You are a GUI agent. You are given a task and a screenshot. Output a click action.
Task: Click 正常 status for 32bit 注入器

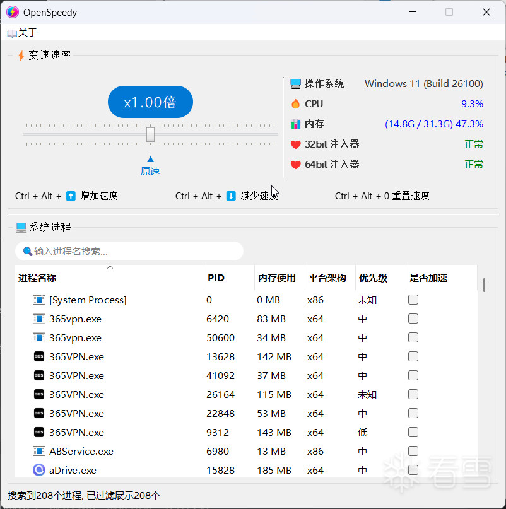[474, 144]
